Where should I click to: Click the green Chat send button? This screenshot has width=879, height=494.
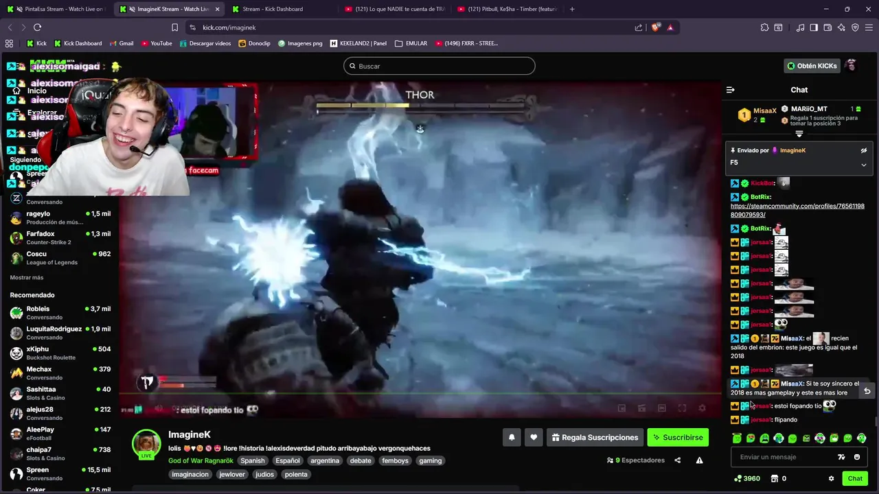[855, 478]
